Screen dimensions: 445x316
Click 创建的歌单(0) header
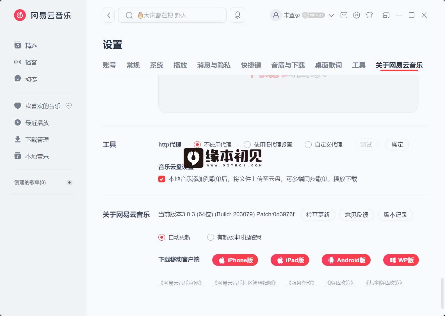[x=30, y=182]
